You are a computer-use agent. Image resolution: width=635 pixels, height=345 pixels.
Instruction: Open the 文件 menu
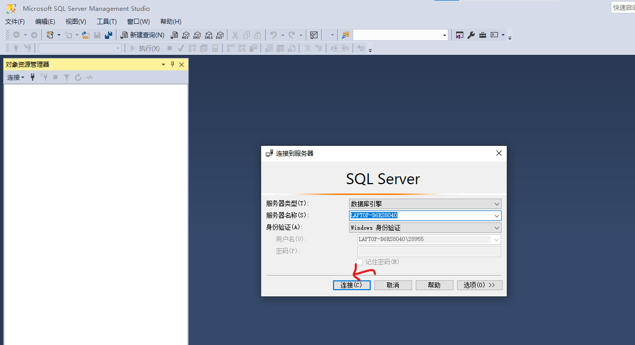click(14, 21)
